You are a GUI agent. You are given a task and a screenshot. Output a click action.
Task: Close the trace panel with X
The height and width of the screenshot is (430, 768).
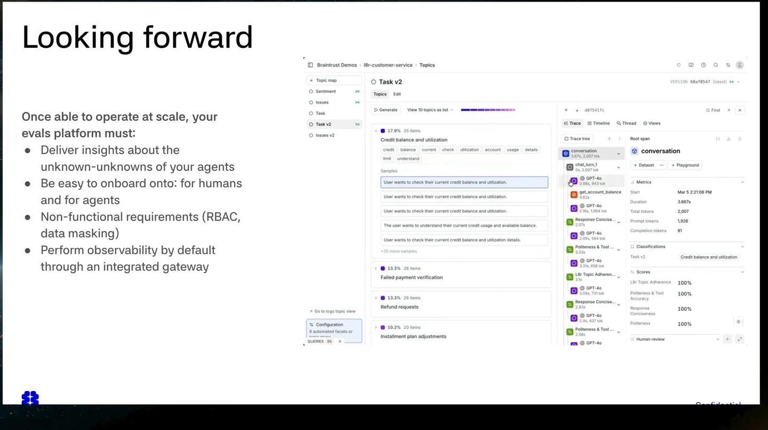[740, 110]
